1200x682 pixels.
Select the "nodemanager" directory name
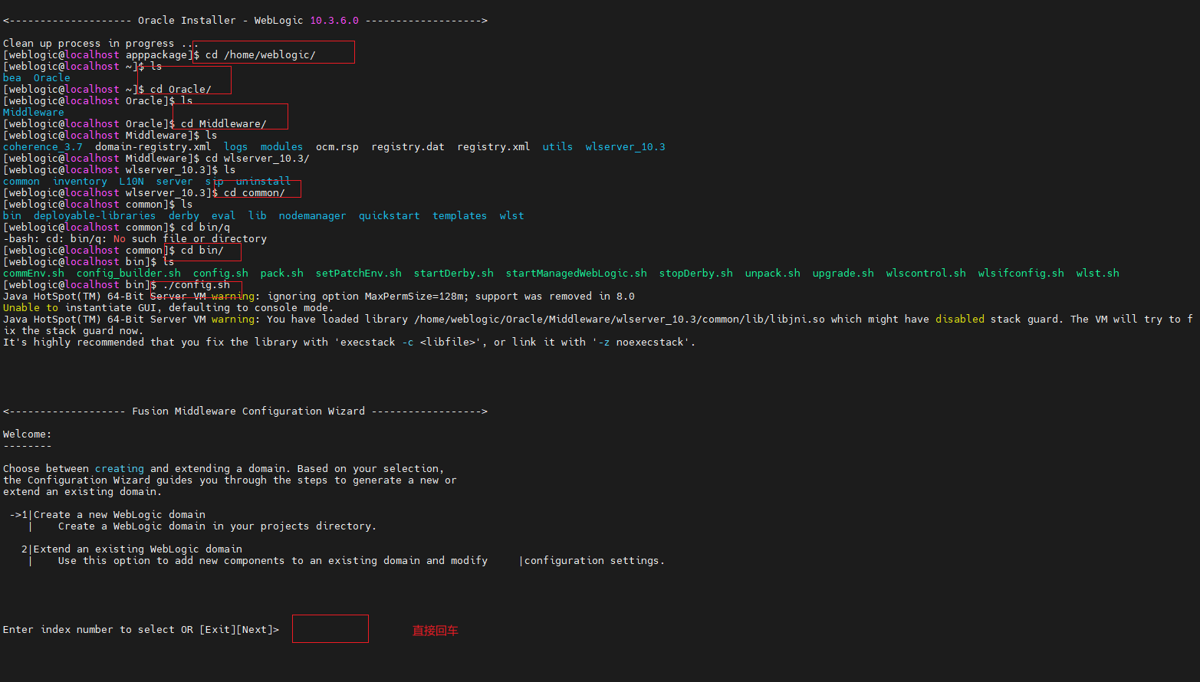[x=313, y=216]
